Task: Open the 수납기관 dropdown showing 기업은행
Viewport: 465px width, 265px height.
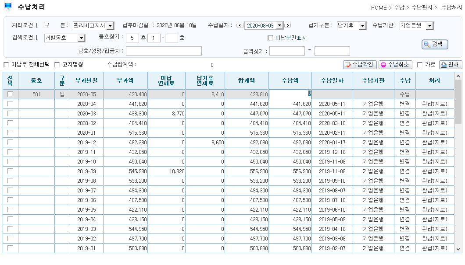Action: coord(430,26)
